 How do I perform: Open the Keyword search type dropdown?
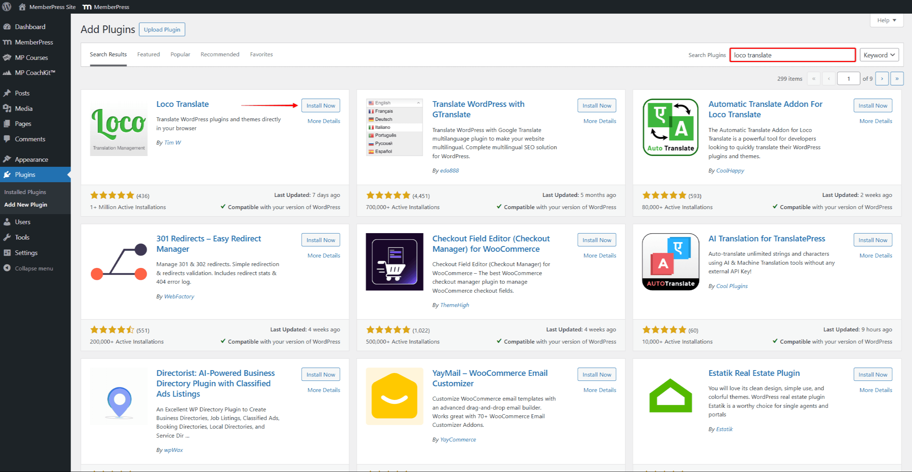click(879, 55)
